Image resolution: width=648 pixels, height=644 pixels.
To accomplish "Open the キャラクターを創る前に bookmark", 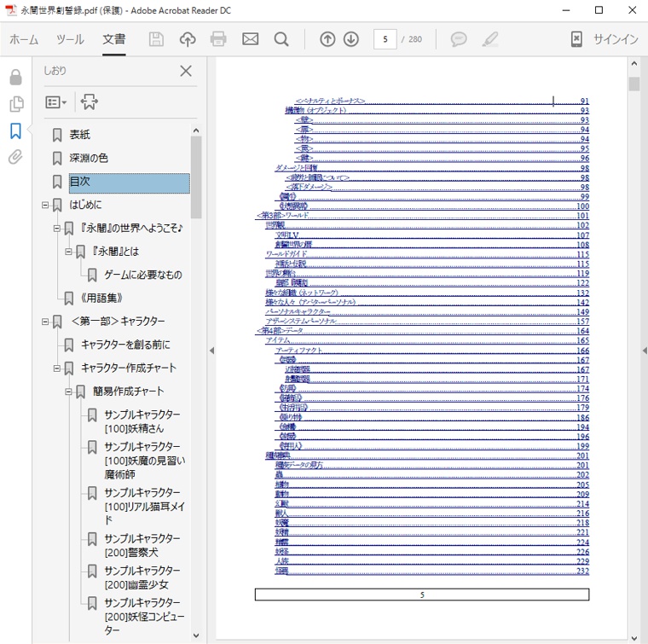I will pyautogui.click(x=125, y=345).
